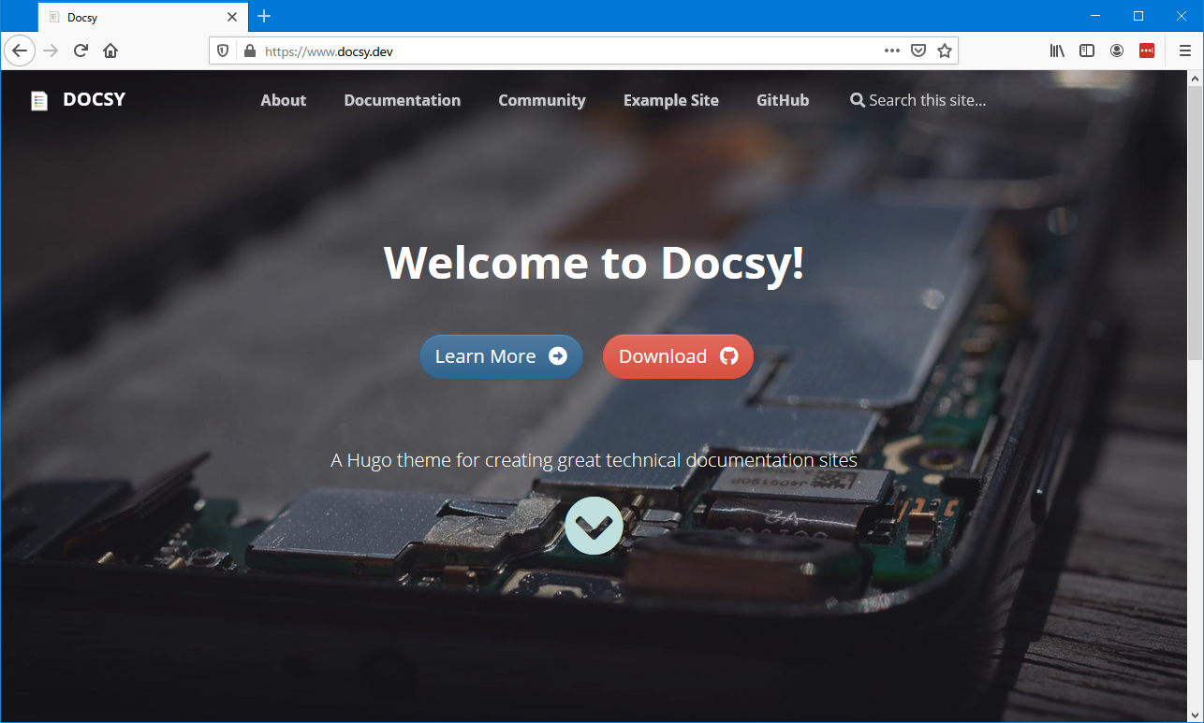The width and height of the screenshot is (1204, 723).
Task: Open tracking protection shield icon
Action: point(223,51)
